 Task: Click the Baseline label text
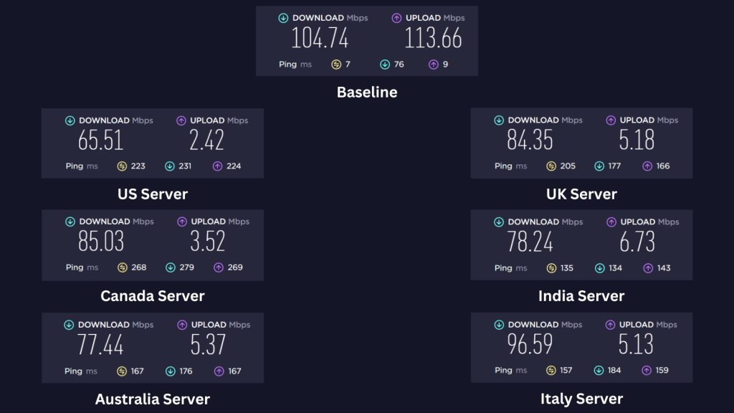pyautogui.click(x=367, y=92)
